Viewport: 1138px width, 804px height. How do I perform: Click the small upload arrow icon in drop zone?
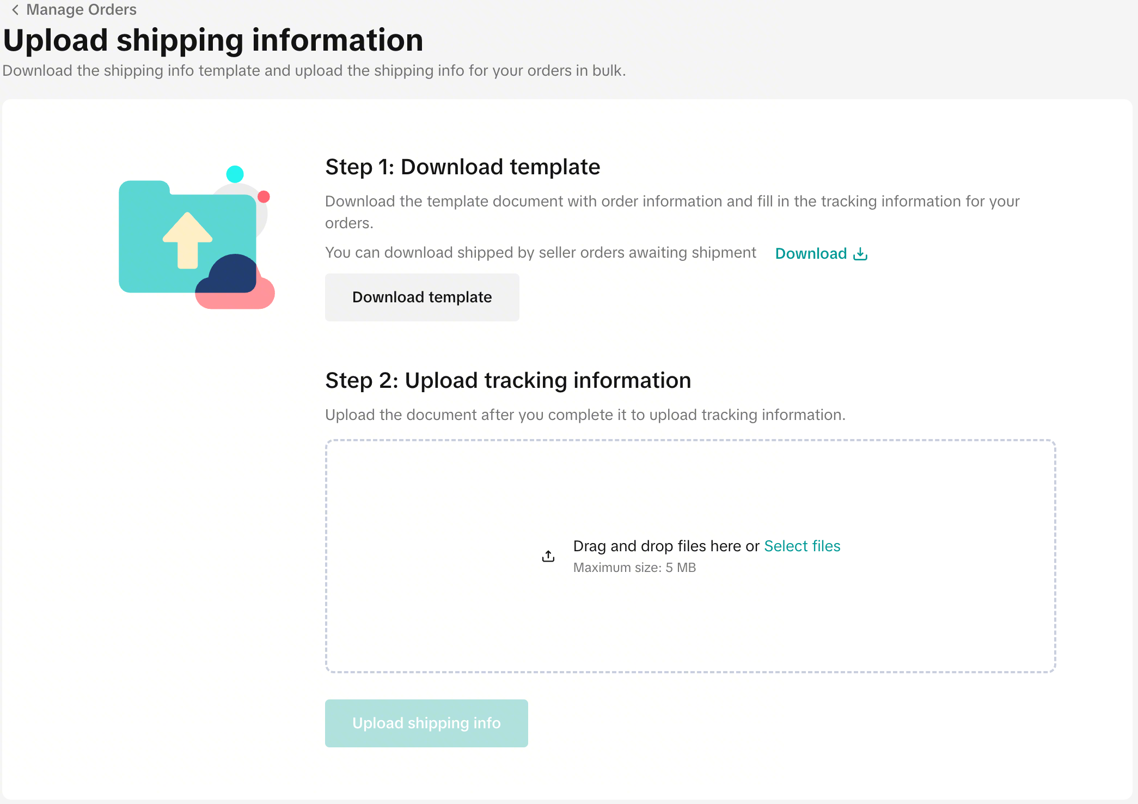[548, 556]
